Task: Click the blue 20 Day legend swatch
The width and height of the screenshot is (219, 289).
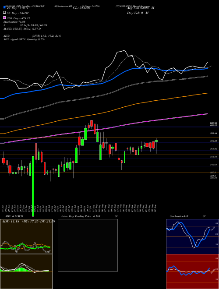Action: click(4, 8)
